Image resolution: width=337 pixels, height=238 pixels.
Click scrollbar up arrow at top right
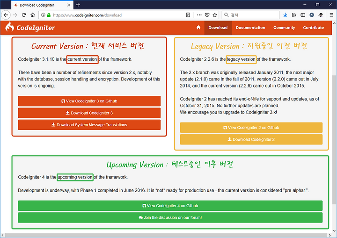334,23
